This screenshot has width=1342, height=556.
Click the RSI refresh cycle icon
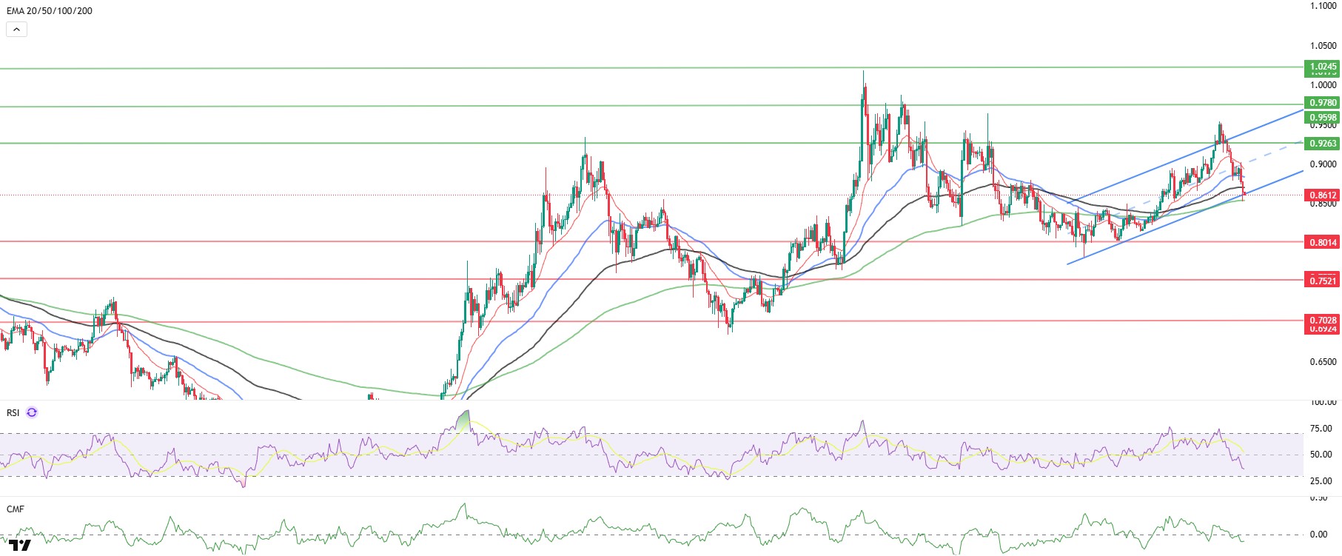[32, 413]
